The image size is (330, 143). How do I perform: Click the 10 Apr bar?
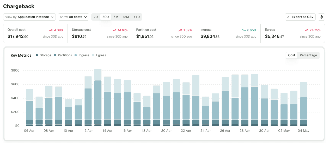click(69, 112)
